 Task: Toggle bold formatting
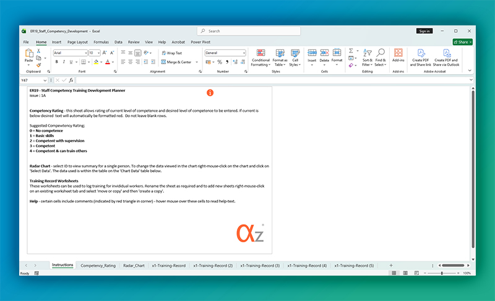pos(56,62)
